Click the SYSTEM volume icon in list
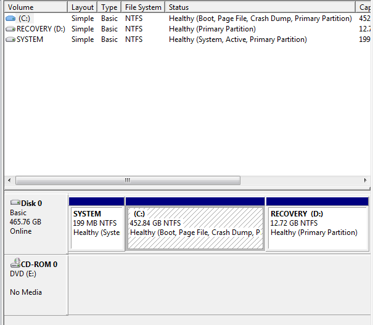Image resolution: width=373 pixels, height=325 pixels. [10, 39]
